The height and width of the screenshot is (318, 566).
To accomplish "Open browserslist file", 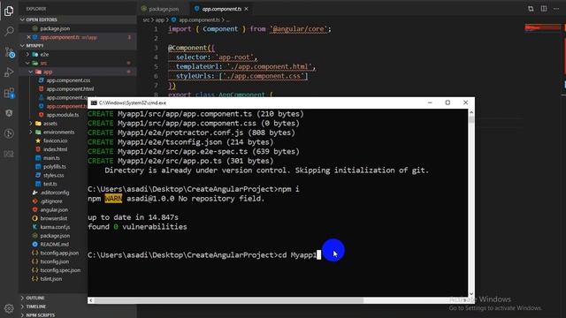I will coord(53,218).
